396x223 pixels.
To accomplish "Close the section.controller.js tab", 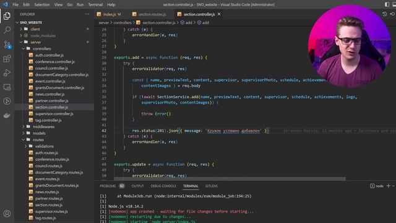I will (x=219, y=14).
